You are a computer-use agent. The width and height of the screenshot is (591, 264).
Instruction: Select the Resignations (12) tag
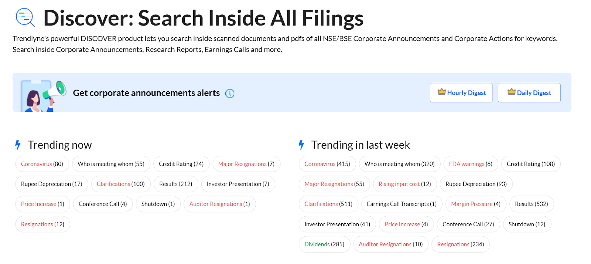tap(43, 224)
